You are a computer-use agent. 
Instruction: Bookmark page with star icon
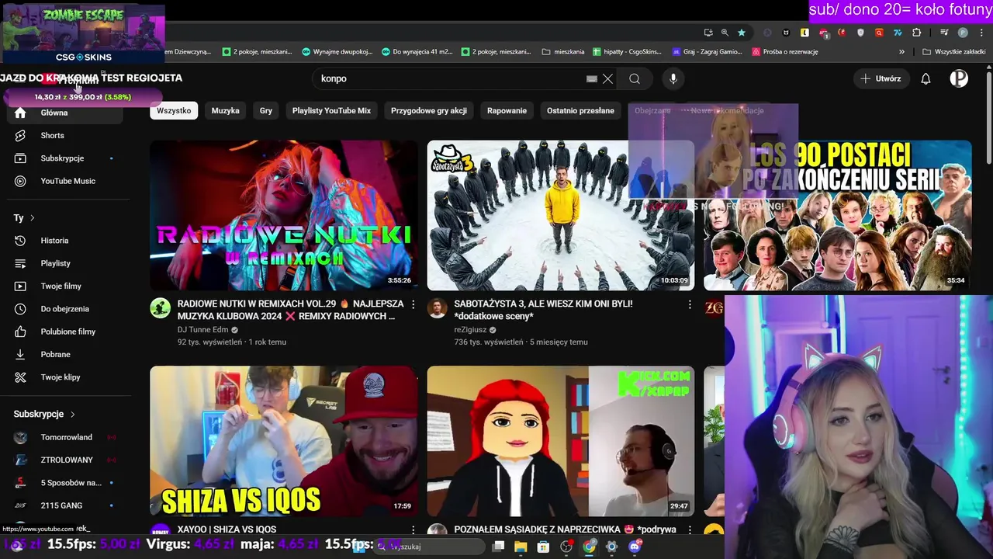[742, 33]
